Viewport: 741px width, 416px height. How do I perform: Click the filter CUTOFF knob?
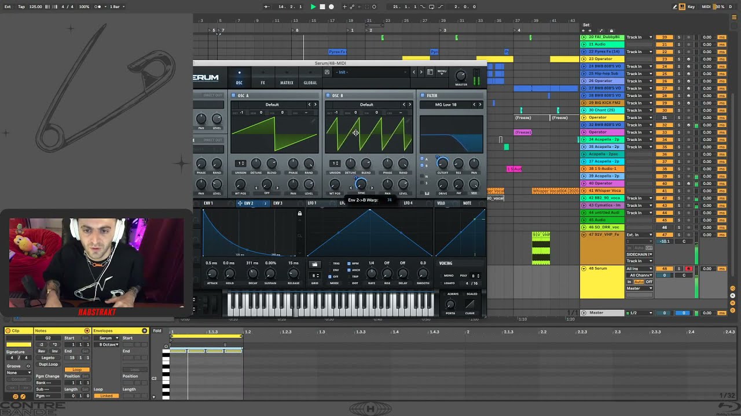(x=442, y=164)
